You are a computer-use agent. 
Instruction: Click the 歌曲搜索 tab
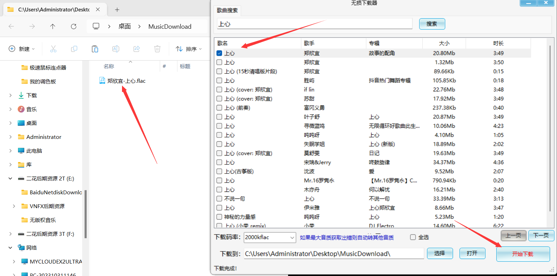(227, 10)
